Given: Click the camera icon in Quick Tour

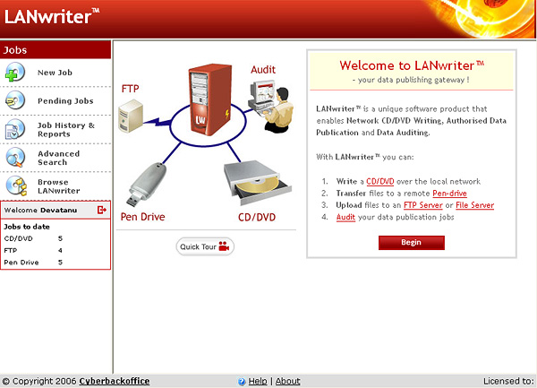Looking at the screenshot, I should pyautogui.click(x=224, y=246).
